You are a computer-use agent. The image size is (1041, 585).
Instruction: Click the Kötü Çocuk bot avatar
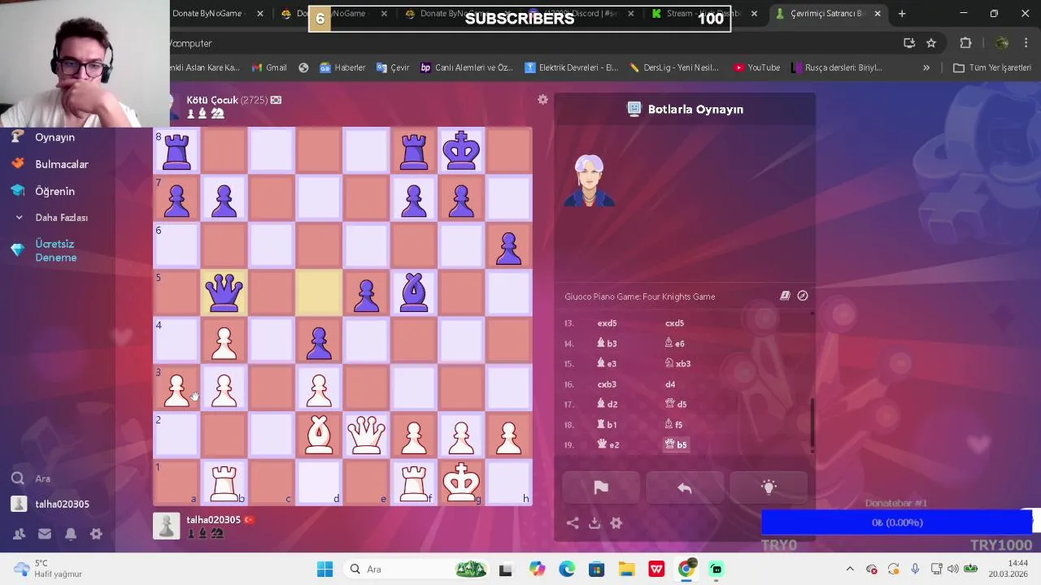coord(589,180)
